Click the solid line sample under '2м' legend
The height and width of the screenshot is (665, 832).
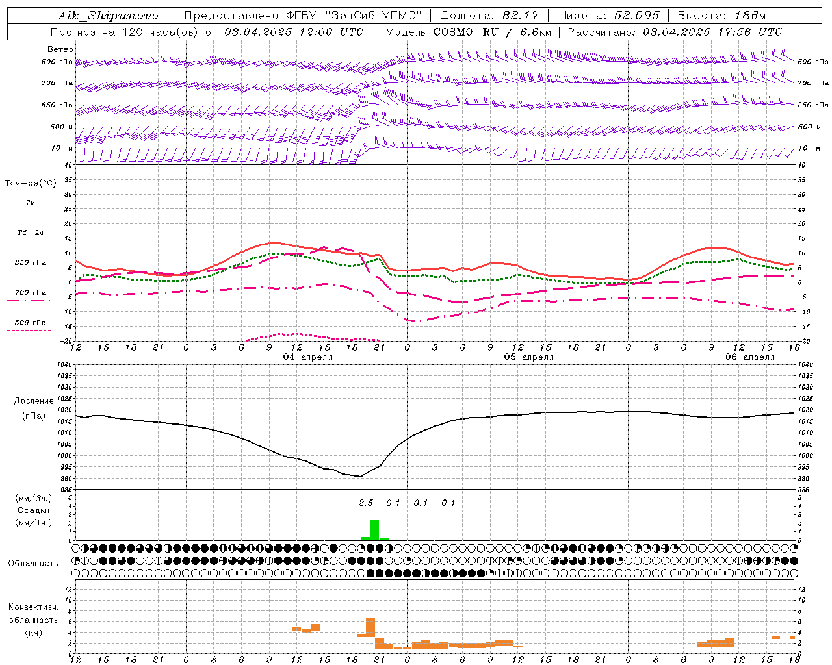pyautogui.click(x=31, y=210)
